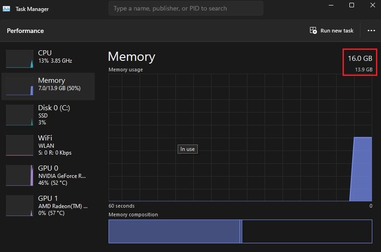Click the GPU 0 mini graph thumbnail

click(20, 176)
